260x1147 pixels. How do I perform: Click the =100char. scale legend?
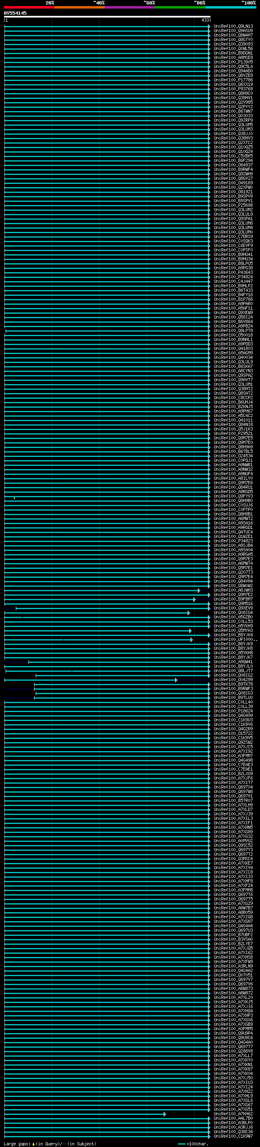point(193,1143)
